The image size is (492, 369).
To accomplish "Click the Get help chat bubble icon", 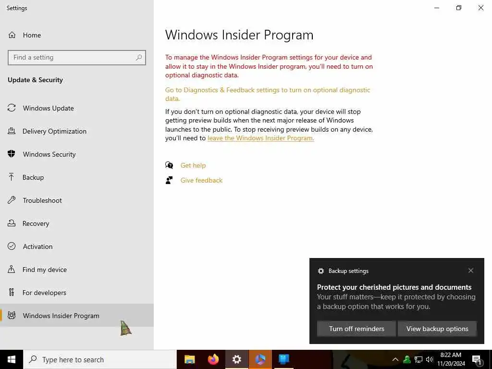I will point(169,165).
